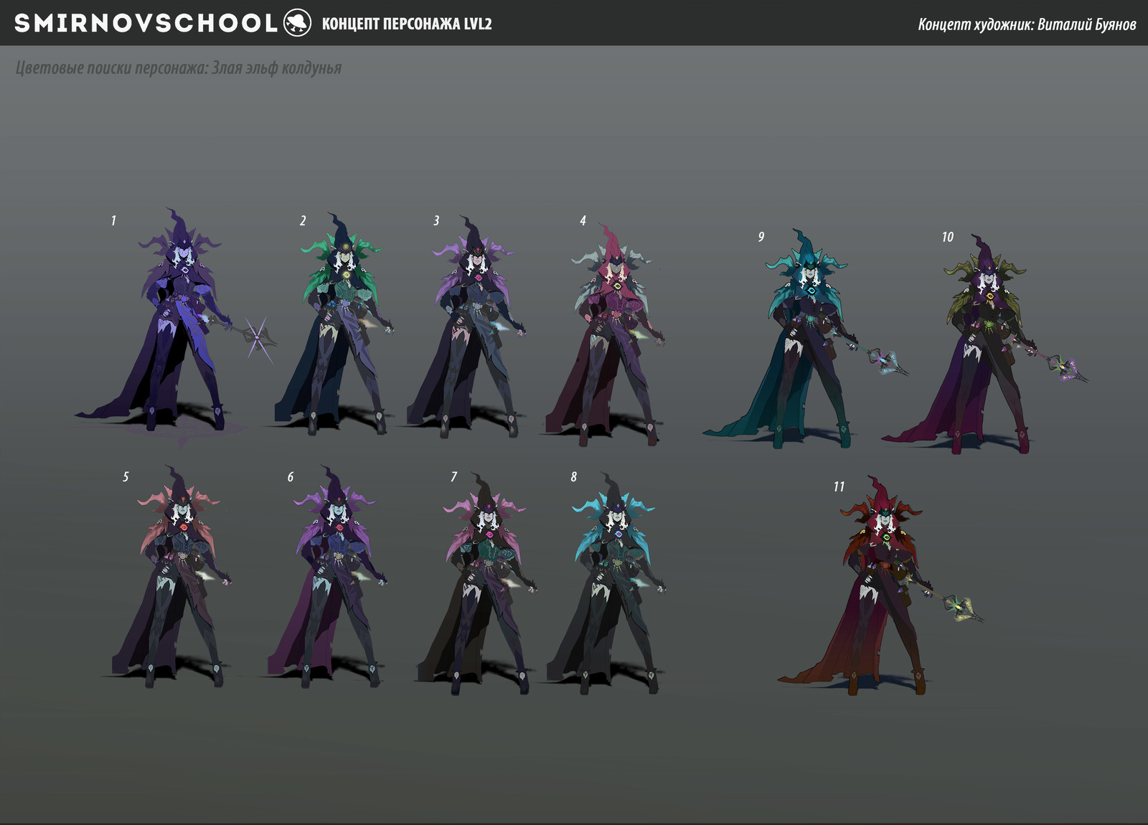Click the credit "Концепт художник: Виталий Буянов"
The image size is (1148, 825).
point(1027,24)
